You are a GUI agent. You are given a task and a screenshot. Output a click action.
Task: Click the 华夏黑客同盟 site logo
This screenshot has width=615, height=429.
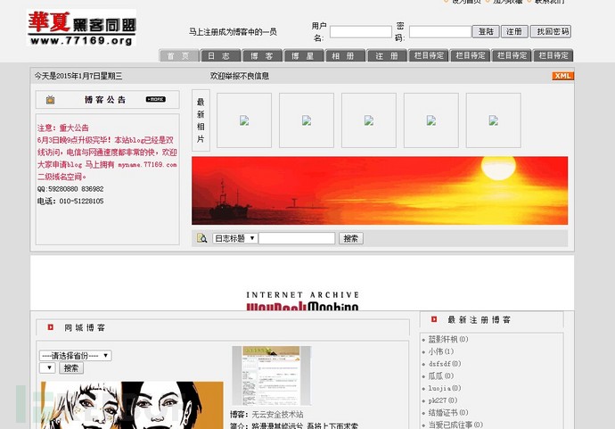[82, 28]
